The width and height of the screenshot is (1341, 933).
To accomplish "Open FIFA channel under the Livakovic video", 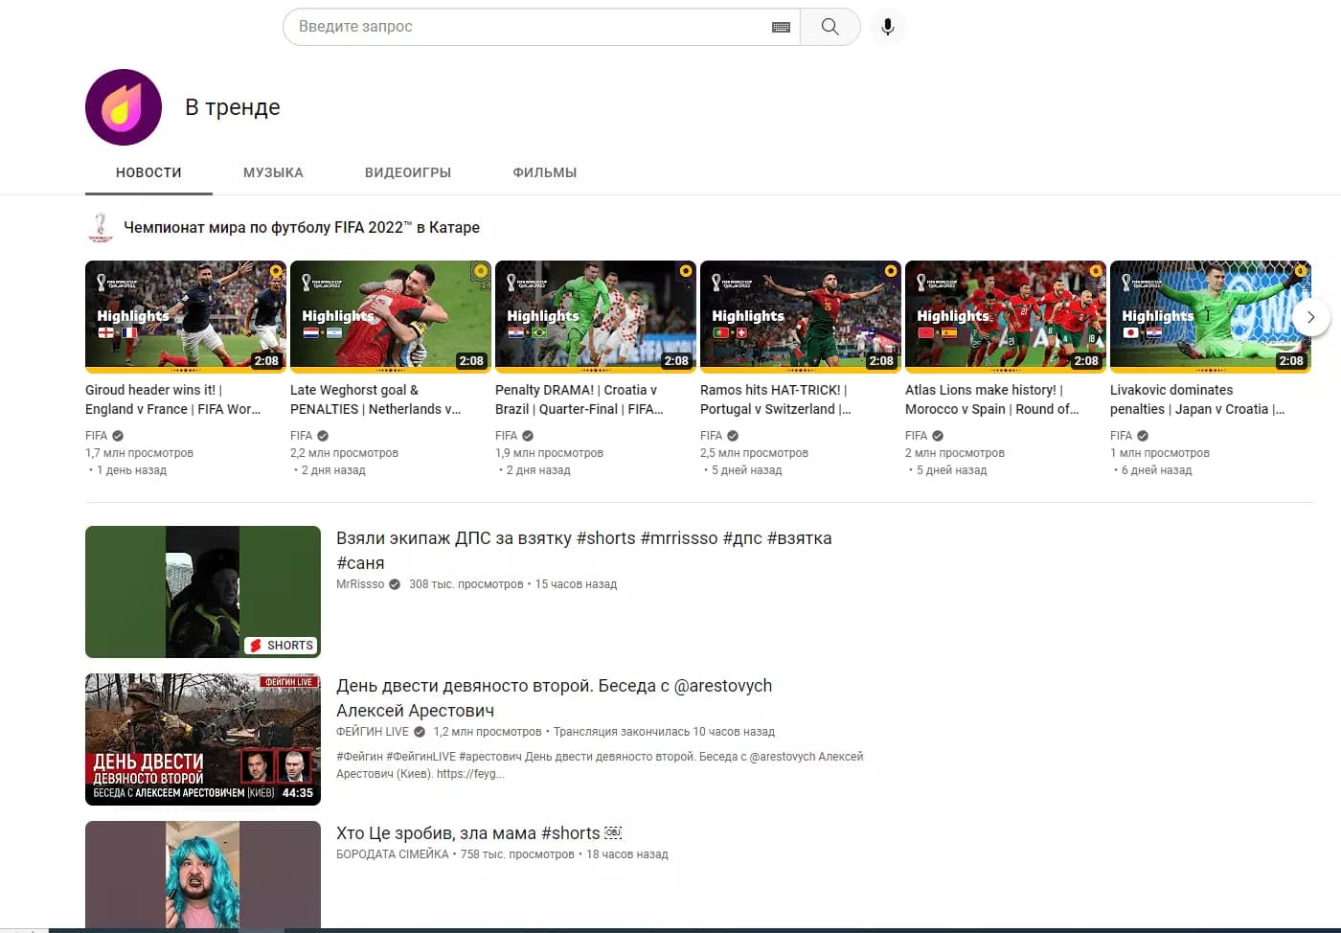I will coord(1122,435).
